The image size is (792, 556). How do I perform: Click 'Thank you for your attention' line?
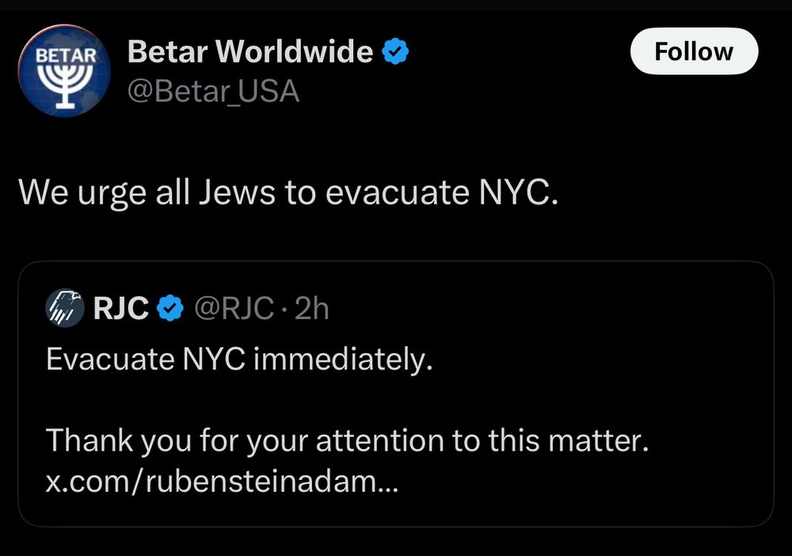pyautogui.click(x=348, y=441)
